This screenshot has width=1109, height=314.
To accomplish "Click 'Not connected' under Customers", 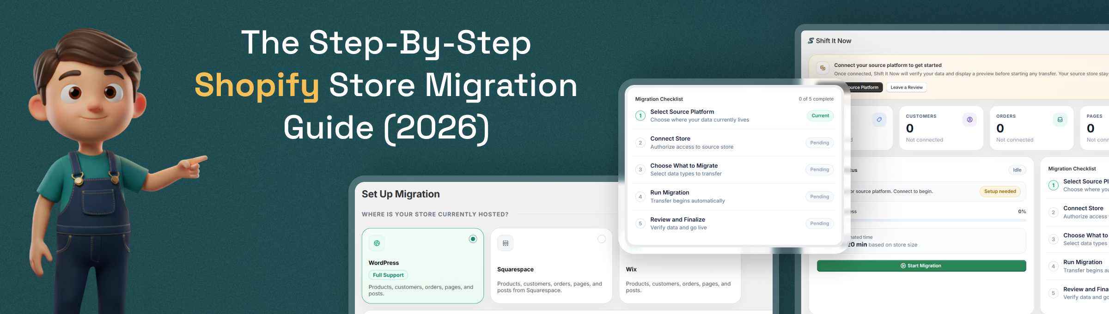I will pyautogui.click(x=924, y=140).
